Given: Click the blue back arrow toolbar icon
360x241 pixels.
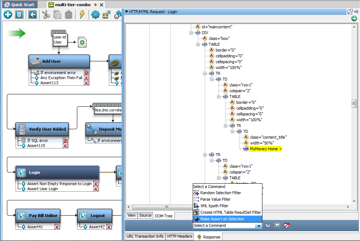Looking at the screenshot, I should (x=33, y=15).
